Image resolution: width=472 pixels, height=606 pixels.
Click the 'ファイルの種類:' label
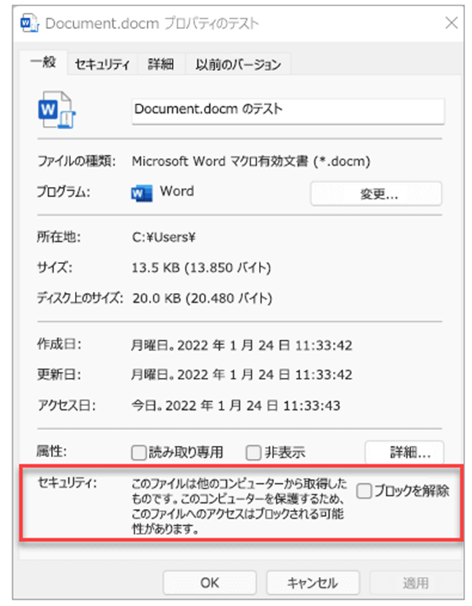pos(76,161)
